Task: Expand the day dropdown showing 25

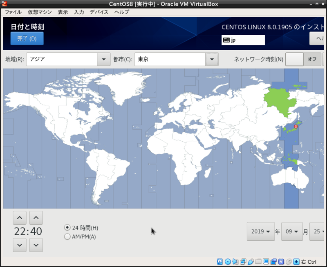Action: 317,231
